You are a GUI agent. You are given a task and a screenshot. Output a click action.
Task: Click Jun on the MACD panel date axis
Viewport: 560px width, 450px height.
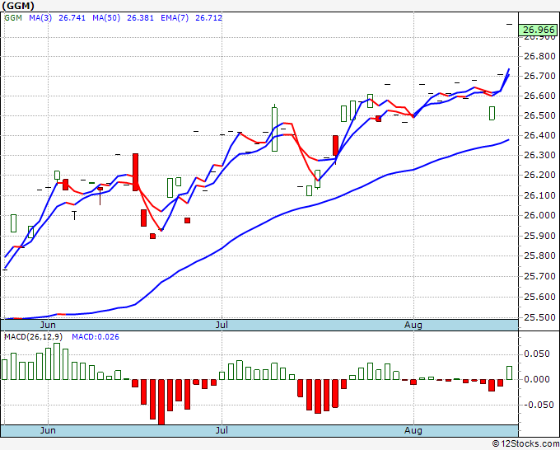pos(48,430)
